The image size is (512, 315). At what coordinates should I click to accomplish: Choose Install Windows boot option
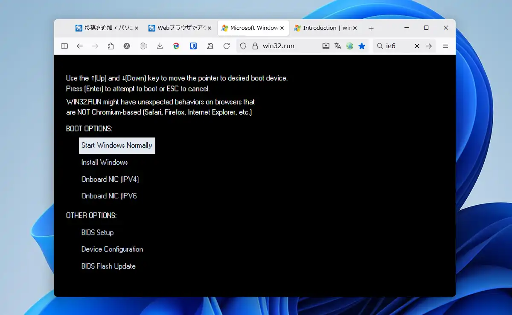pyautogui.click(x=105, y=162)
